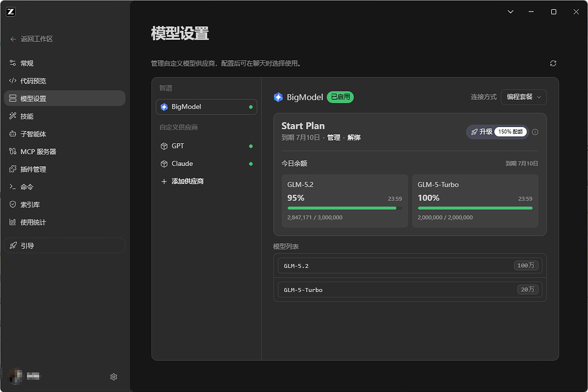Viewport: 588px width, 392px height.
Task: Open 代码预览 settings page
Action: click(x=64, y=80)
